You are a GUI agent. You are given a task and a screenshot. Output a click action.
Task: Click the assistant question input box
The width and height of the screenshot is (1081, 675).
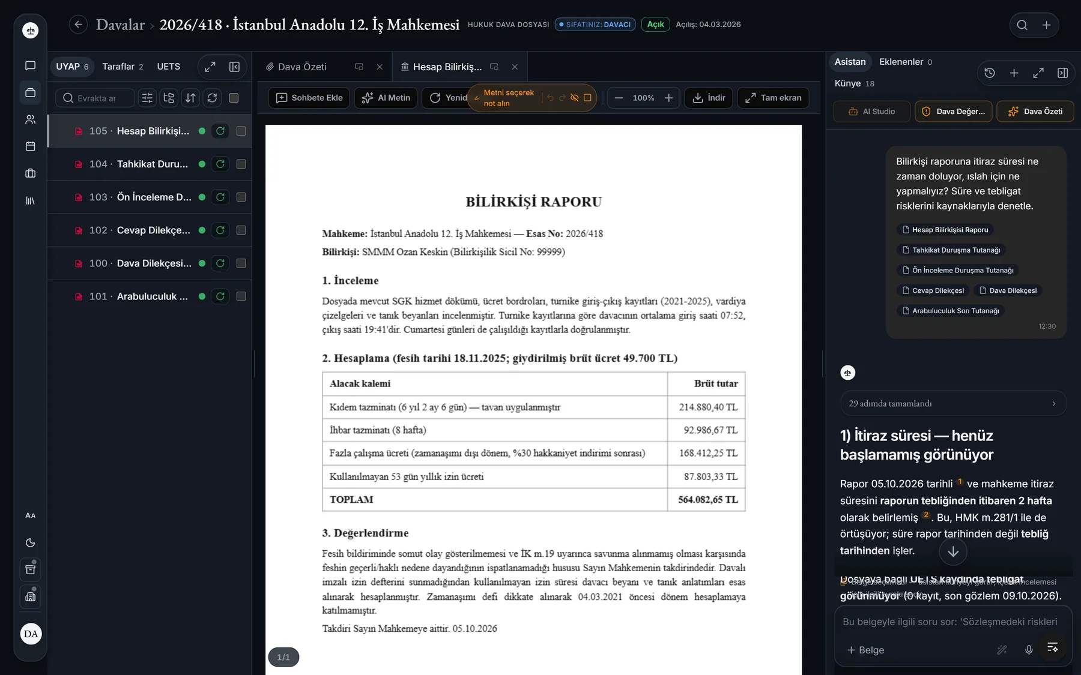[953, 622]
